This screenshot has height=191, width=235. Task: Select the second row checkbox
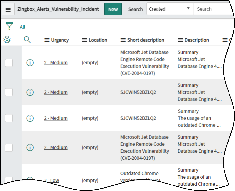(9, 92)
